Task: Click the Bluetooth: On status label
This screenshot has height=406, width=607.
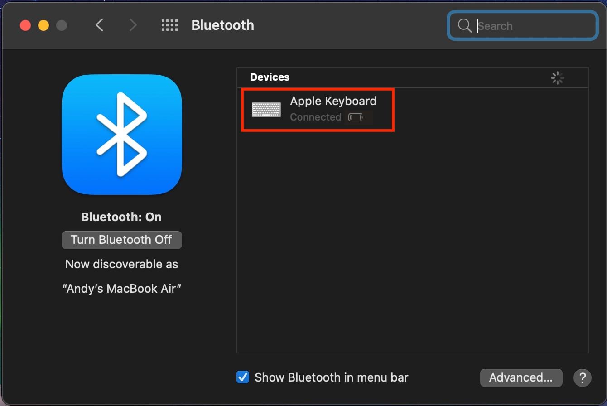Action: pos(121,217)
